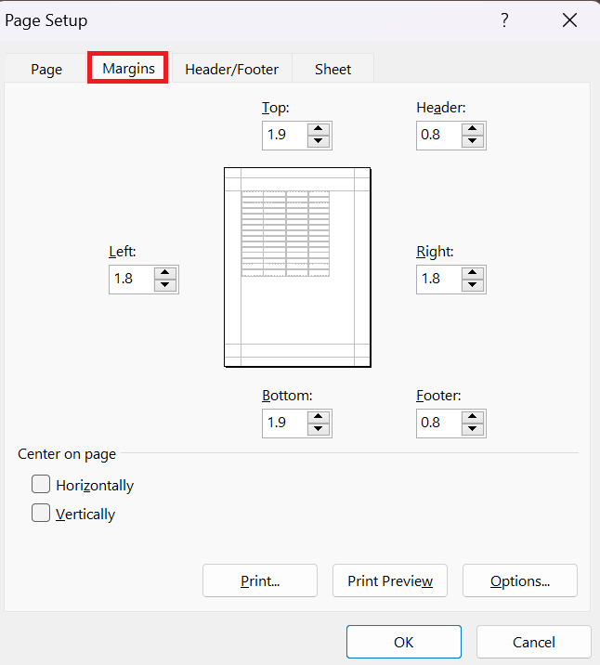600x665 pixels.
Task: Click the Print... button
Action: point(260,580)
